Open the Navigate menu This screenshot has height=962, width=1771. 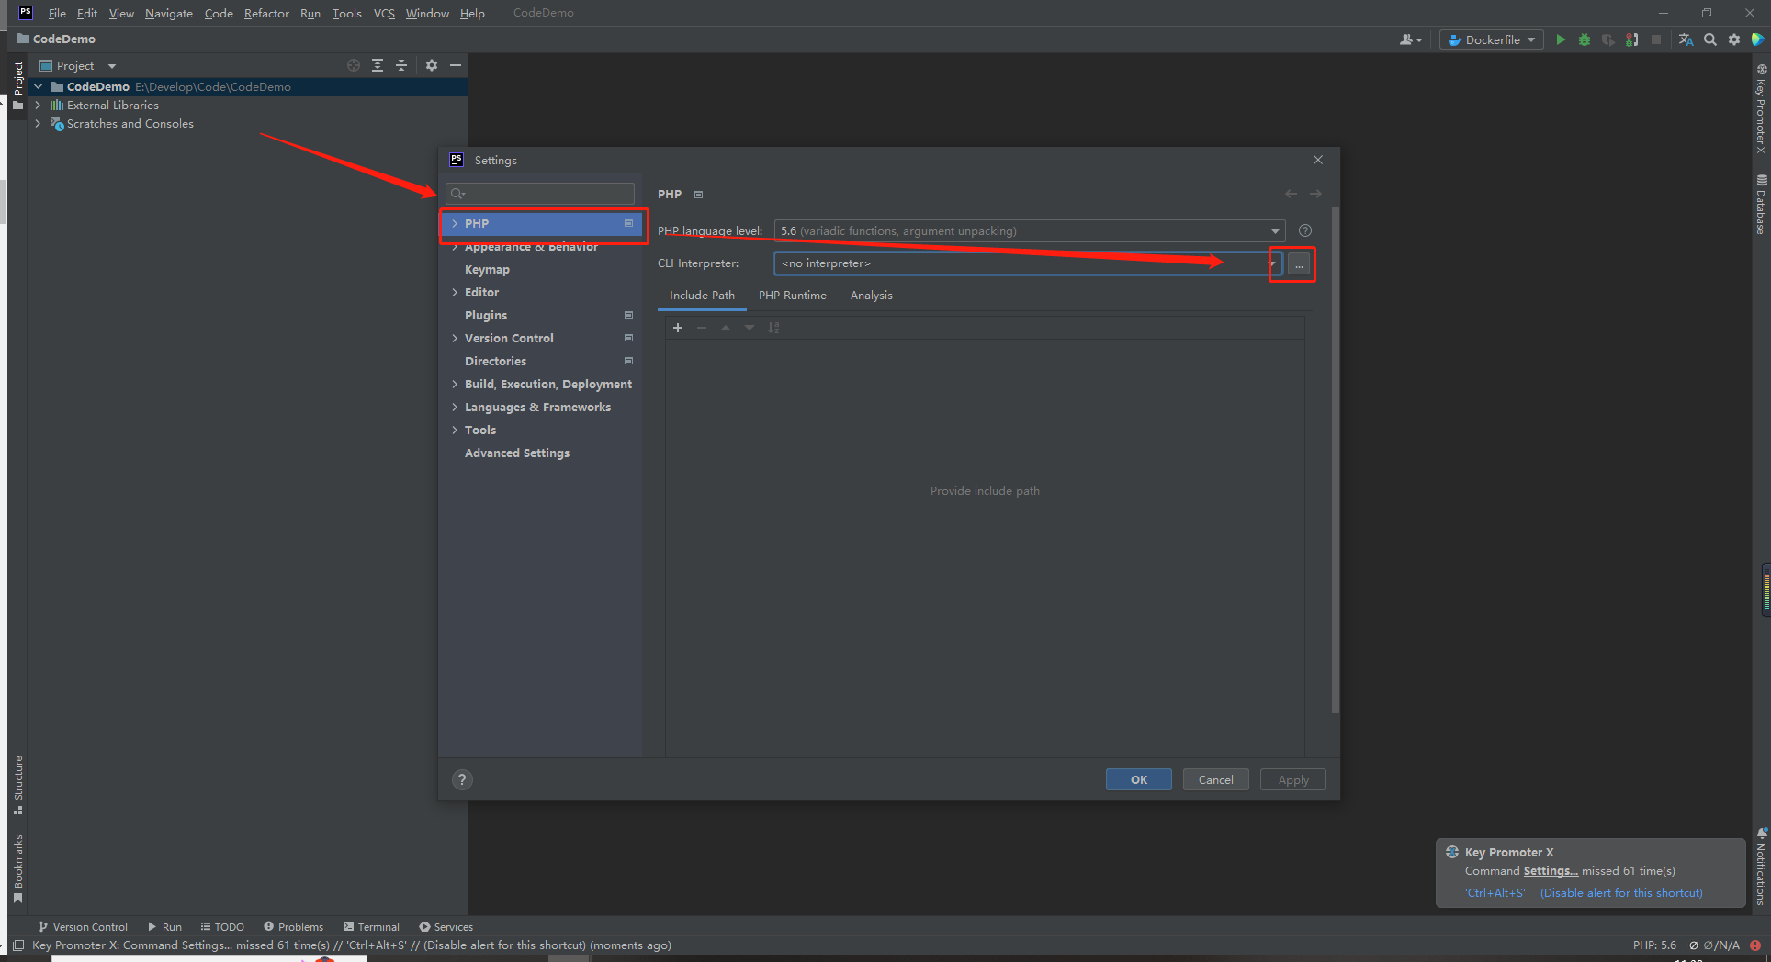click(169, 13)
